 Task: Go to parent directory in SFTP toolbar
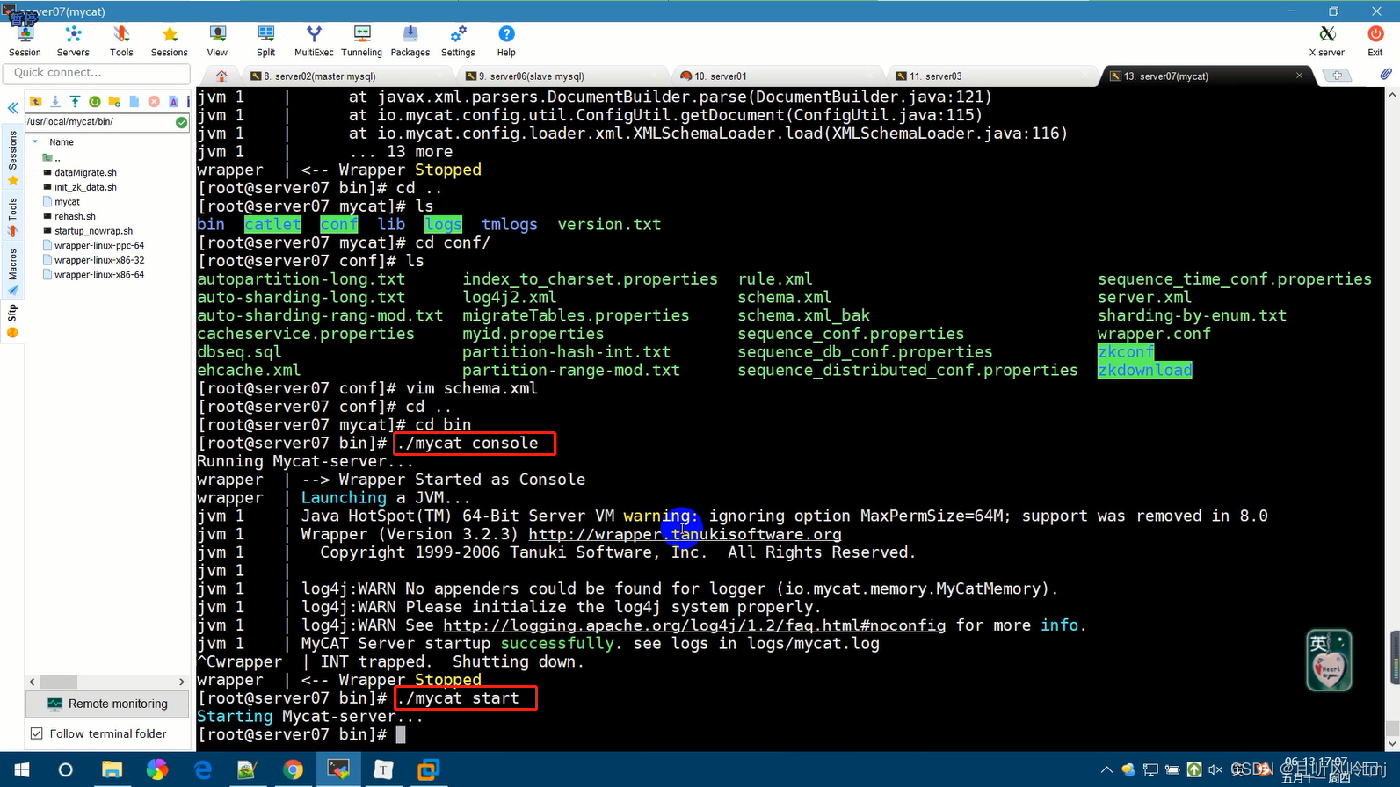point(35,102)
